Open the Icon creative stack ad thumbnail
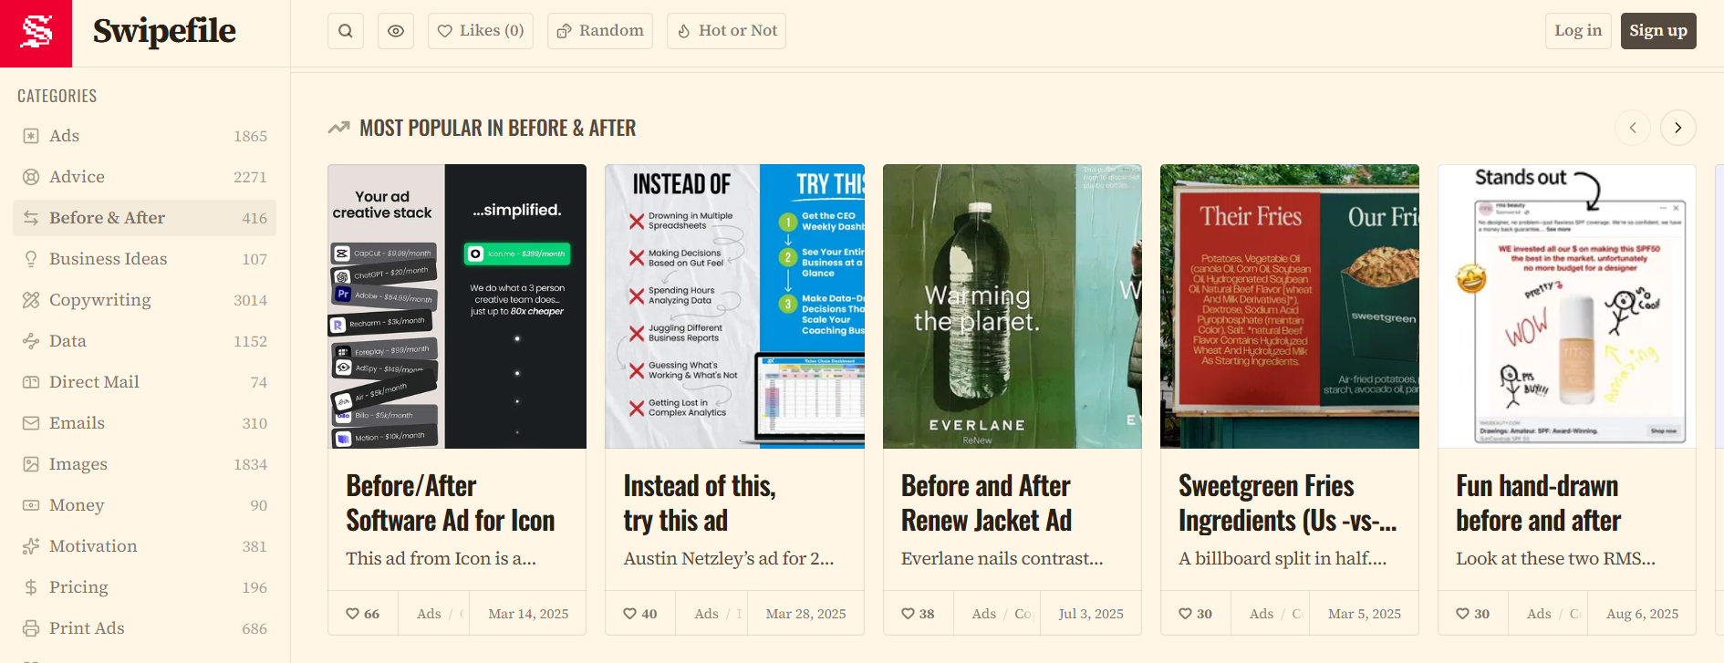The height and width of the screenshot is (663, 1724). pos(457,306)
